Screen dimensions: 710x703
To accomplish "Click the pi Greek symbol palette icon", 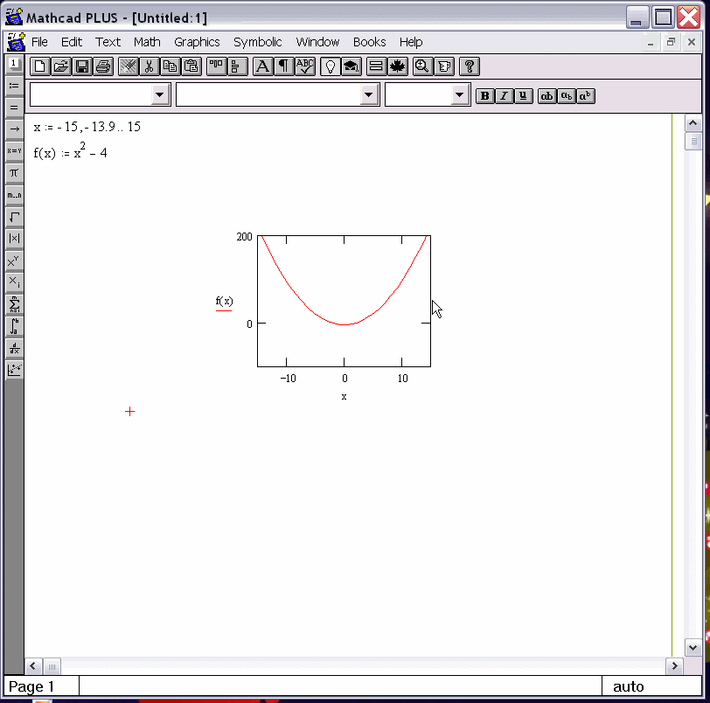I will tap(14, 173).
